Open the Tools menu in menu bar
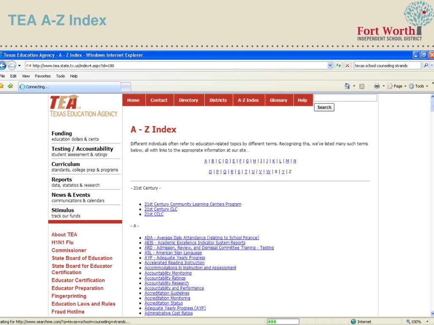434x325 pixels. (x=60, y=76)
